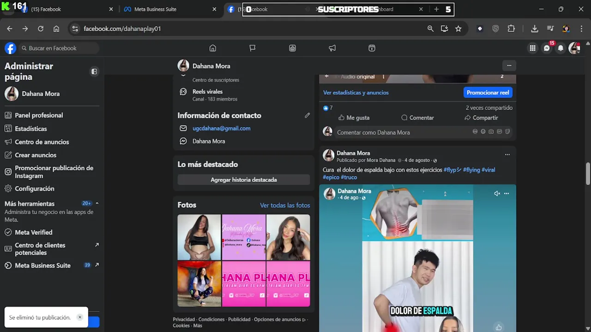Open Promocionar publicación de Instagram
This screenshot has width=591, height=332.
pyautogui.click(x=52, y=172)
